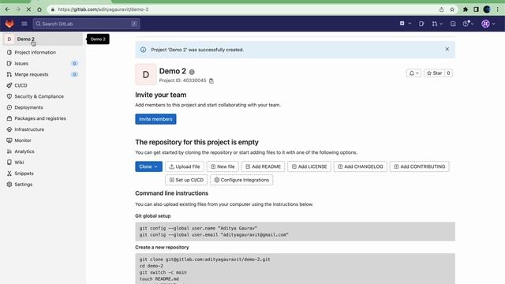Open Demo 2 project in sidebar
Viewport: 505px width, 284px height.
pyautogui.click(x=43, y=39)
